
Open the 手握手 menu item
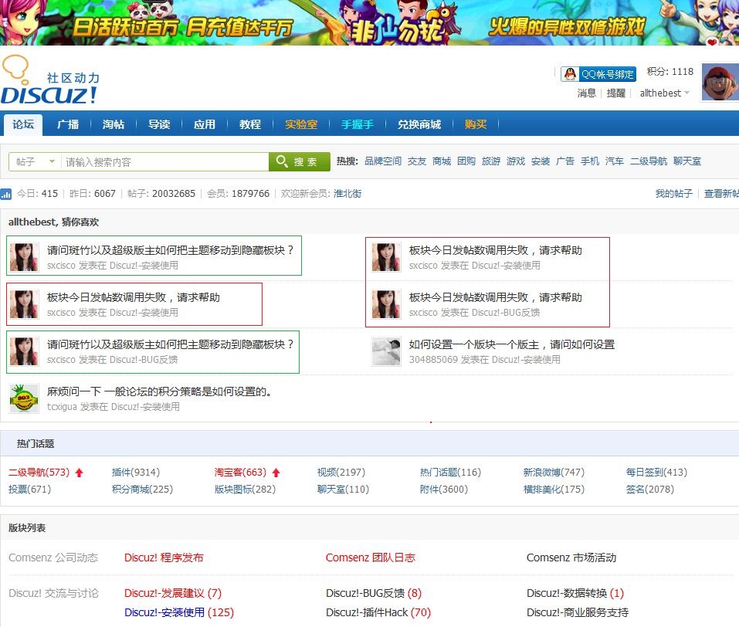click(x=358, y=124)
